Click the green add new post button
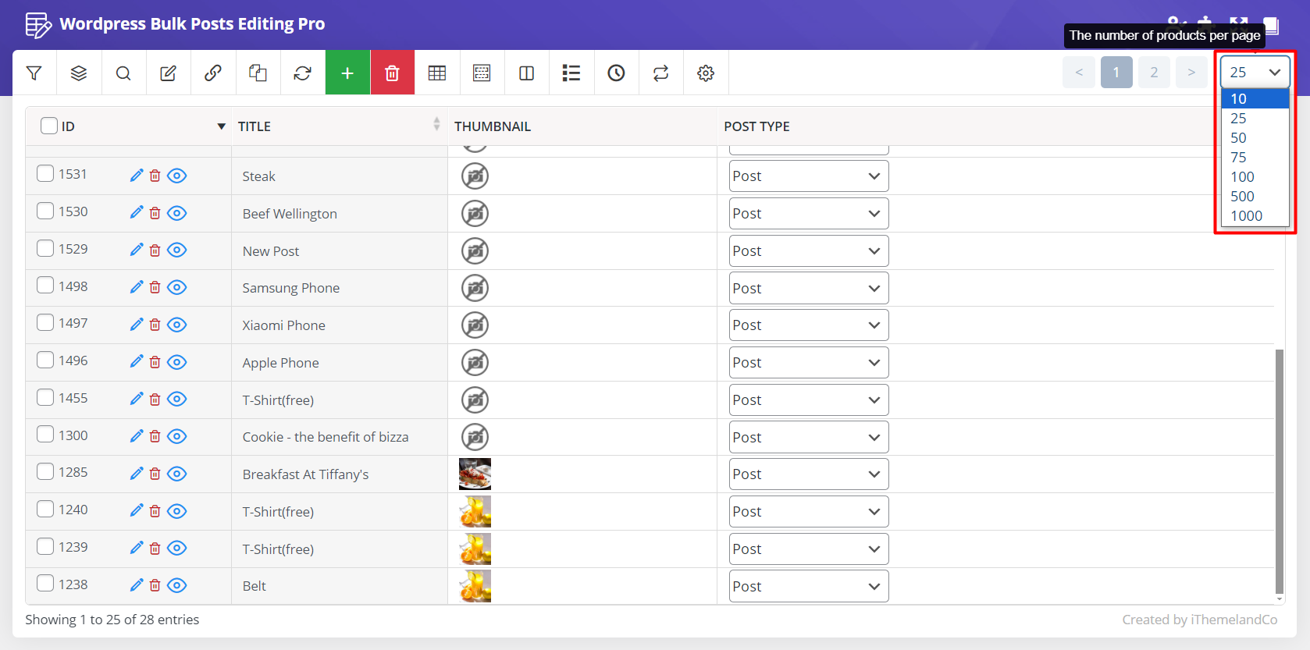The image size is (1310, 650). coord(347,73)
